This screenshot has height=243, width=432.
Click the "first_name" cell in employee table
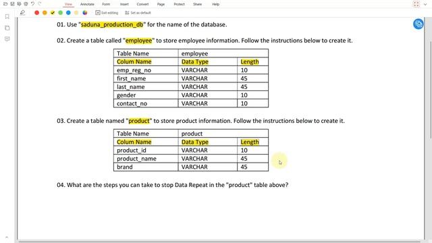pyautogui.click(x=146, y=78)
